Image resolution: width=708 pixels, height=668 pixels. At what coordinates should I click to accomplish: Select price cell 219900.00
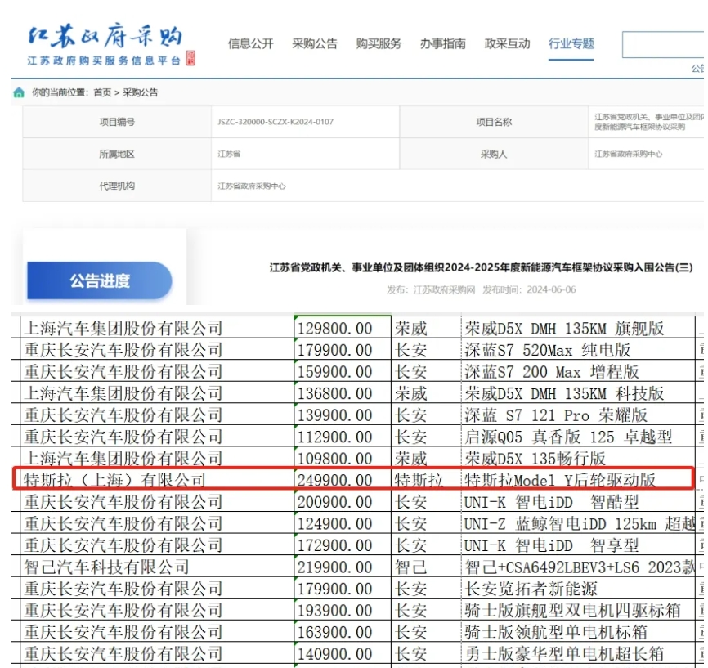343,567
